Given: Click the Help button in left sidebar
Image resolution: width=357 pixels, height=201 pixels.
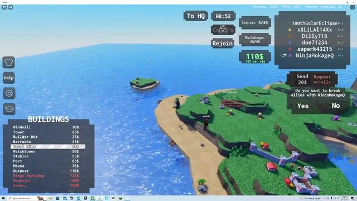Looking at the screenshot, I should [9, 78].
